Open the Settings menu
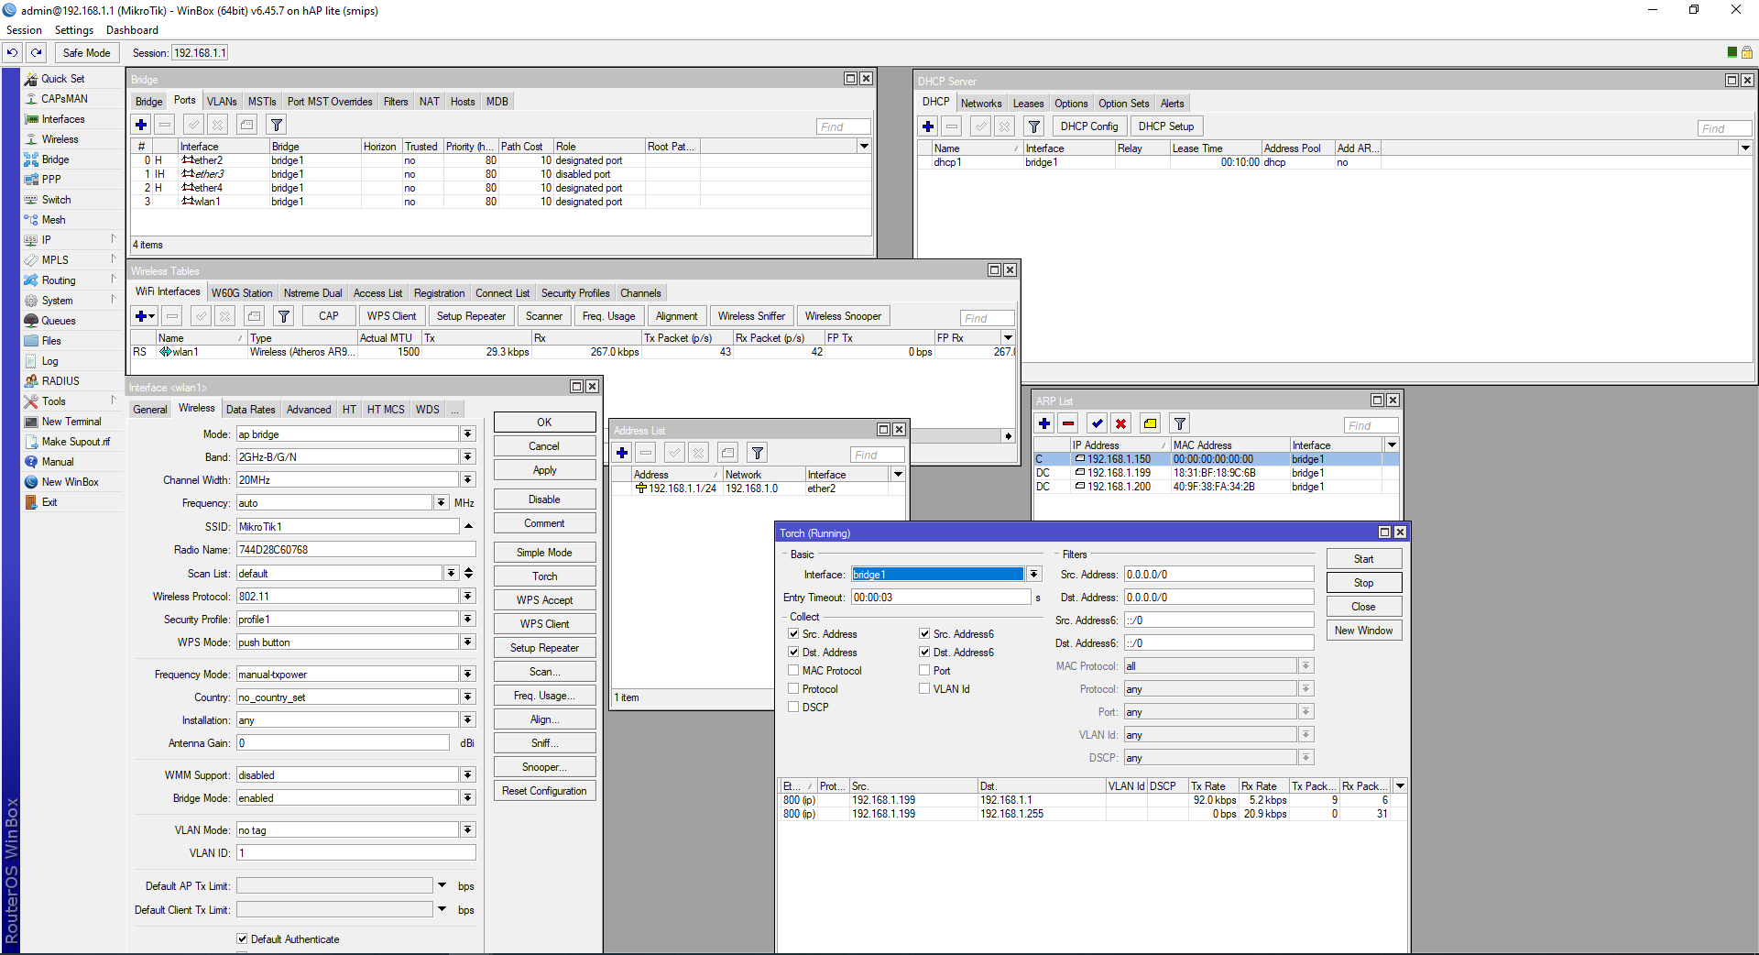Viewport: 1759px width, 955px height. coord(74,30)
